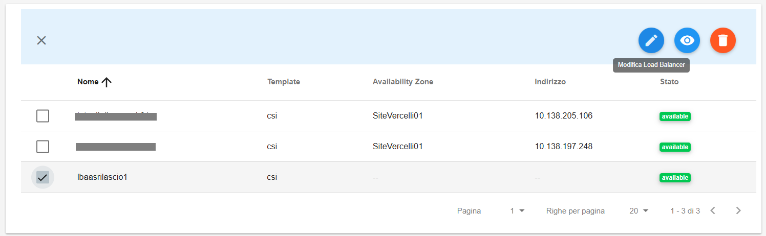Open the Righe per pagina dropdown
The width and height of the screenshot is (766, 236).
click(x=639, y=211)
